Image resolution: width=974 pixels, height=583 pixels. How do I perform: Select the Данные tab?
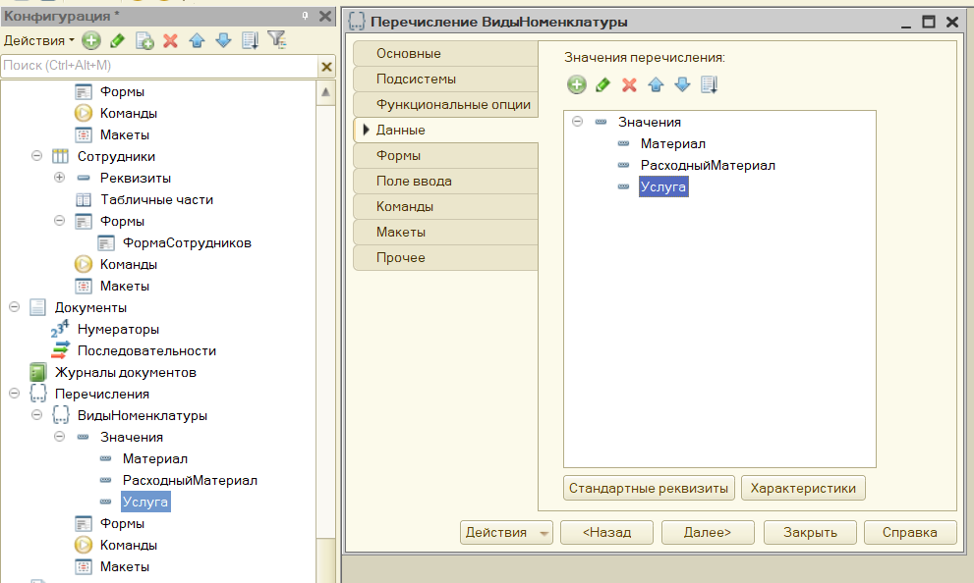coord(445,130)
